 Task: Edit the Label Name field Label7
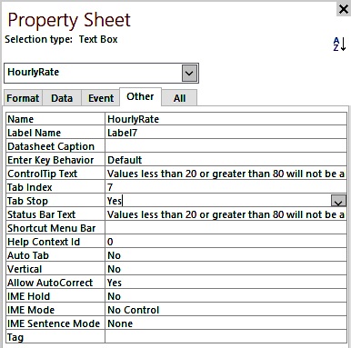coord(226,133)
